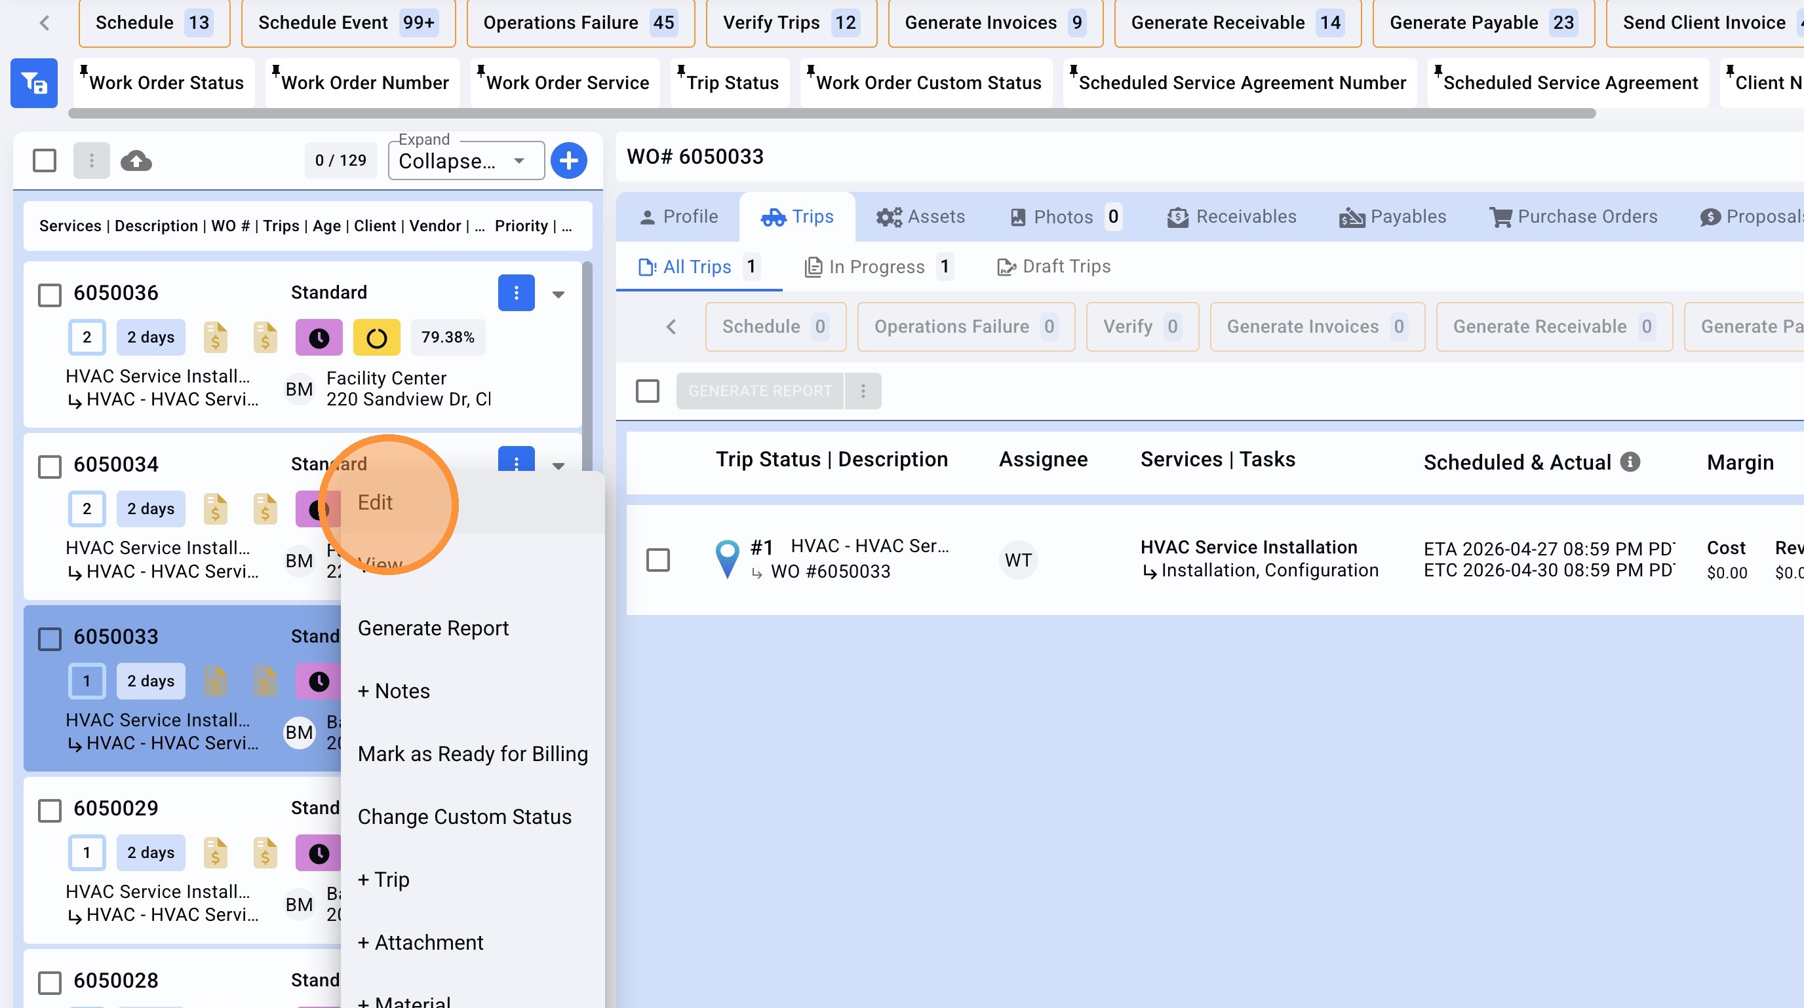Click the yellow progress circle icon on 6050036

pos(376,338)
